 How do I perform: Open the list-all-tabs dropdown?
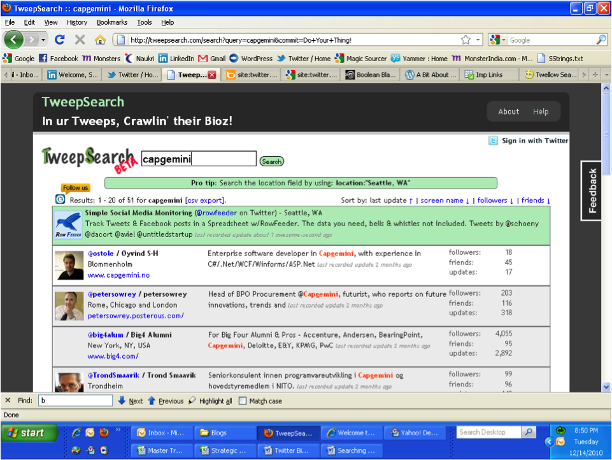[606, 75]
